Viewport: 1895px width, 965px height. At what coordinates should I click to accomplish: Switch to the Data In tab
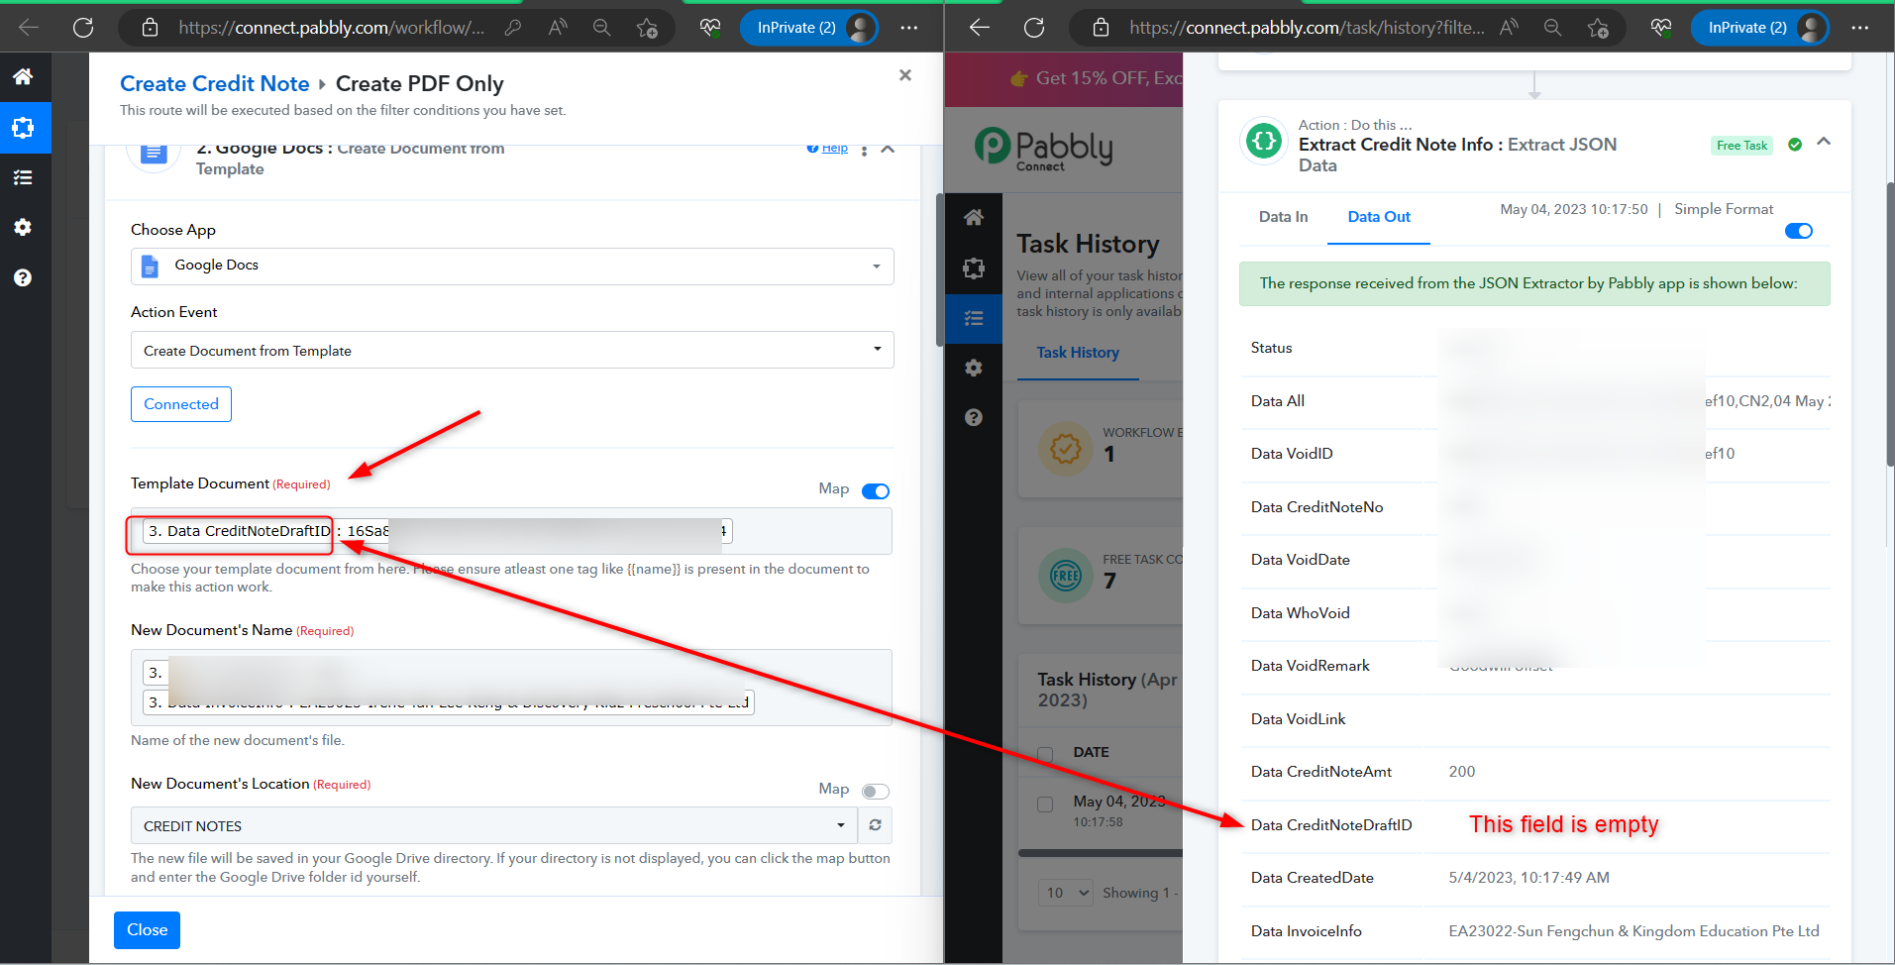(x=1283, y=217)
